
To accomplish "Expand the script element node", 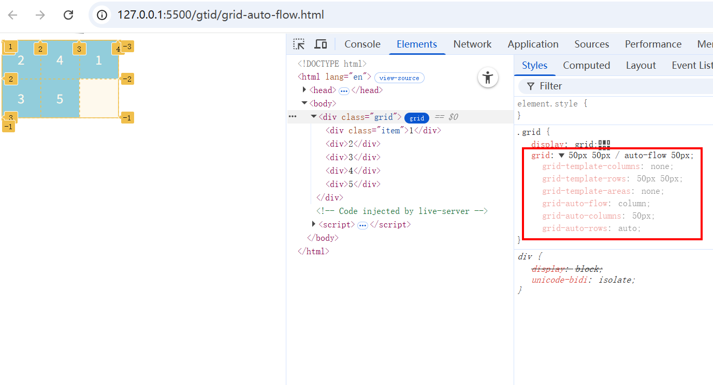I will pyautogui.click(x=314, y=224).
